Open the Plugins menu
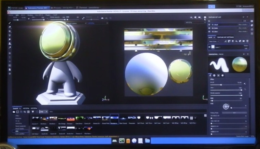This screenshot has height=149, width=260. [x=48, y=15]
